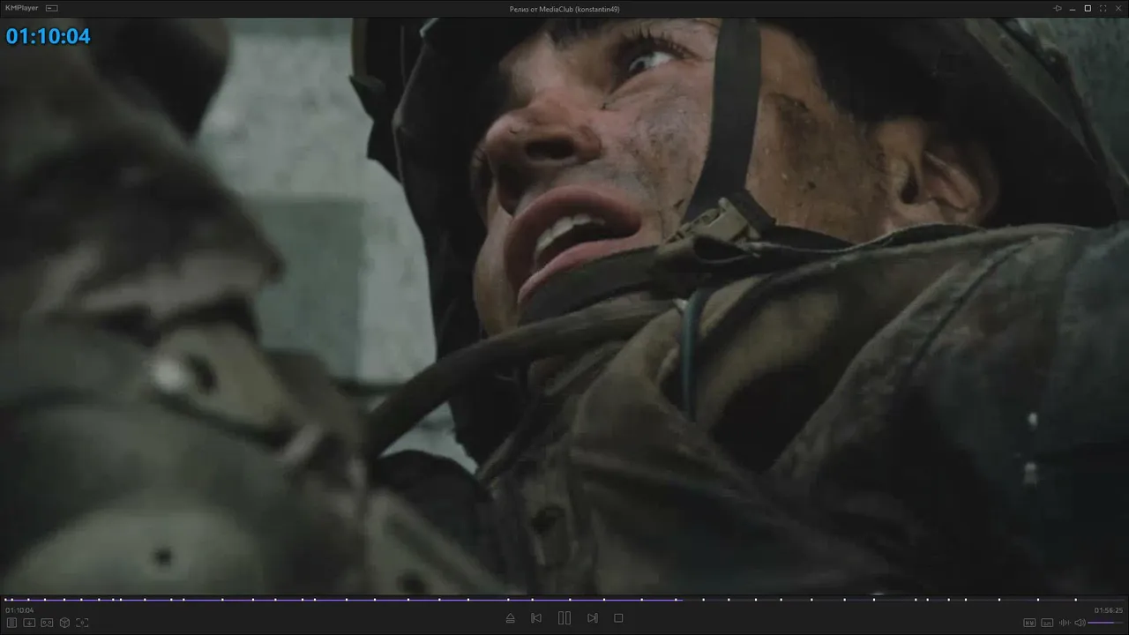
Task: Toggle subtitles with the subtitle icon
Action: tap(1047, 623)
